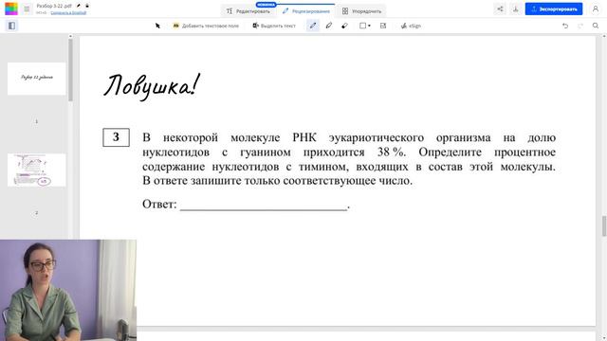Open page 2 thumbnail
The width and height of the screenshot is (607, 341).
pos(36,170)
